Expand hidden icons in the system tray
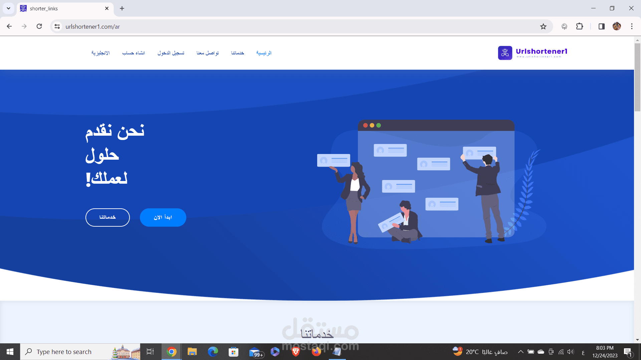Screen dimensions: 641x360 520,351
